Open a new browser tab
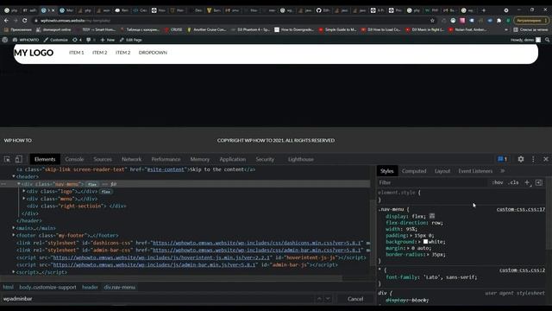 point(484,10)
